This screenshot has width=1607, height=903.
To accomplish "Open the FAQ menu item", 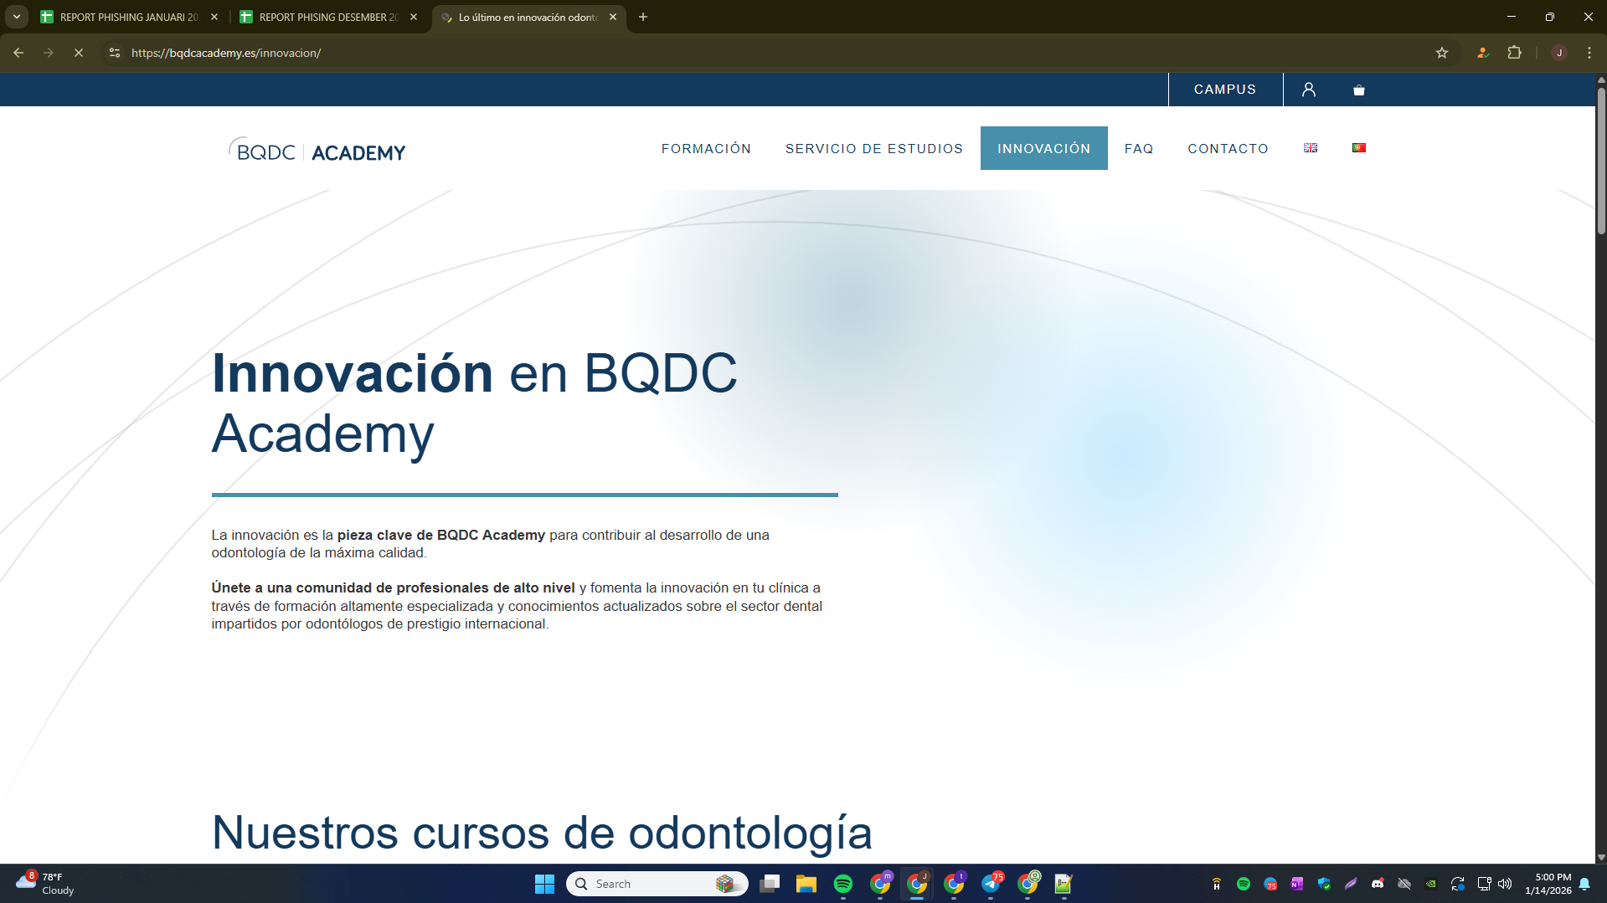I will click(x=1139, y=148).
